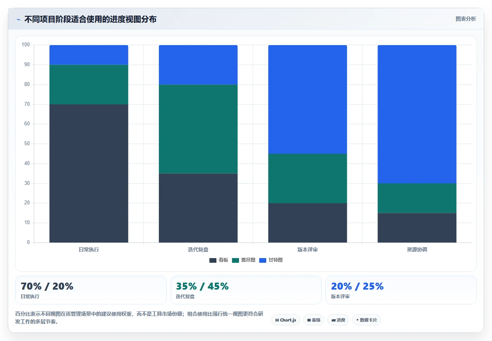Click the 进度 tag chip
This screenshot has width=492, height=341.
pos(338,320)
